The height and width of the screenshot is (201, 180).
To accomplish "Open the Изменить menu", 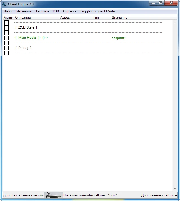I will coord(24,11).
